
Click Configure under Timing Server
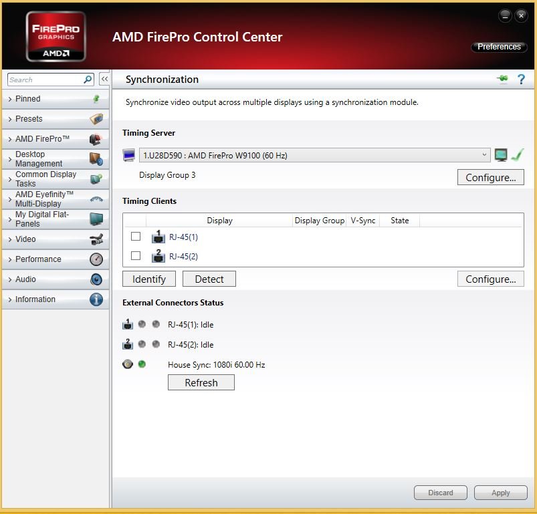coord(490,177)
